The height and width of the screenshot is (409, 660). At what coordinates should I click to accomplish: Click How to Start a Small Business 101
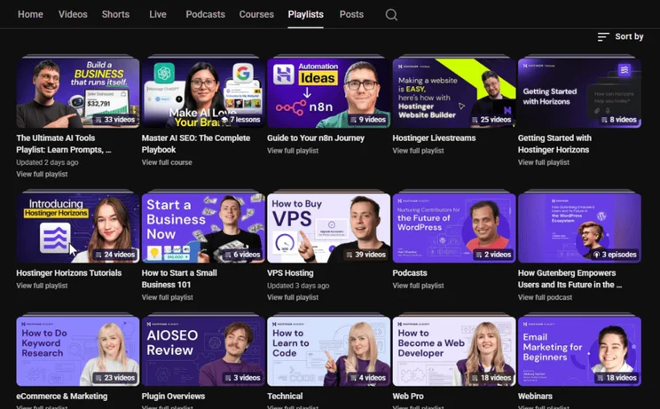coord(179,279)
